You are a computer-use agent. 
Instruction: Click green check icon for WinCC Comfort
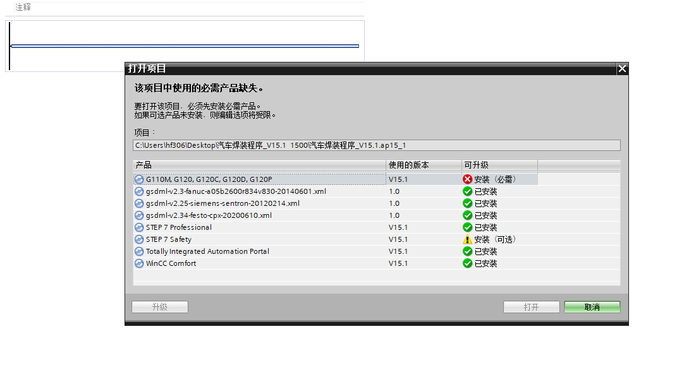click(468, 263)
